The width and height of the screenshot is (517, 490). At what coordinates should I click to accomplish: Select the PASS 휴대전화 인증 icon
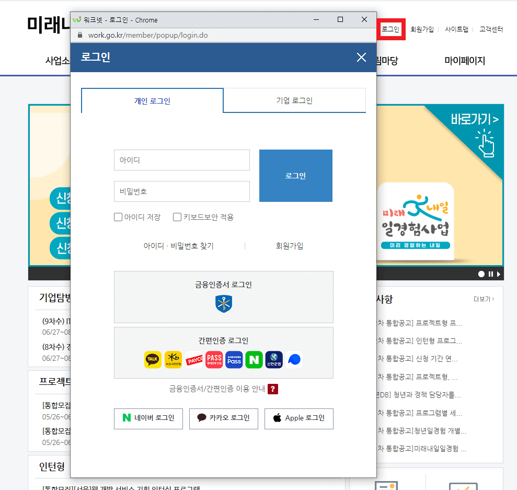click(x=214, y=360)
